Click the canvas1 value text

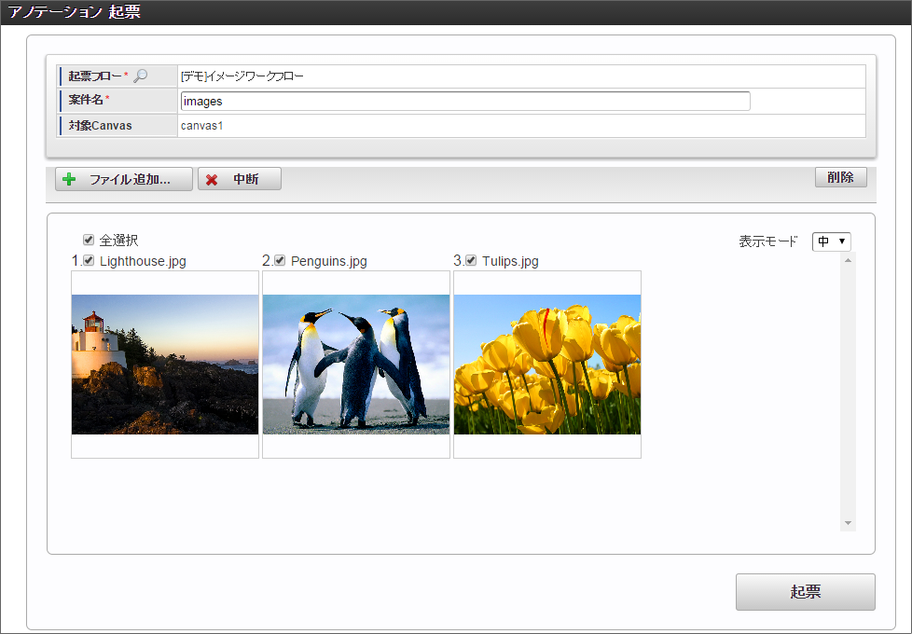201,126
